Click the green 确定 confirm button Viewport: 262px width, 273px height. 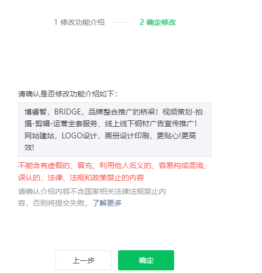146,260
